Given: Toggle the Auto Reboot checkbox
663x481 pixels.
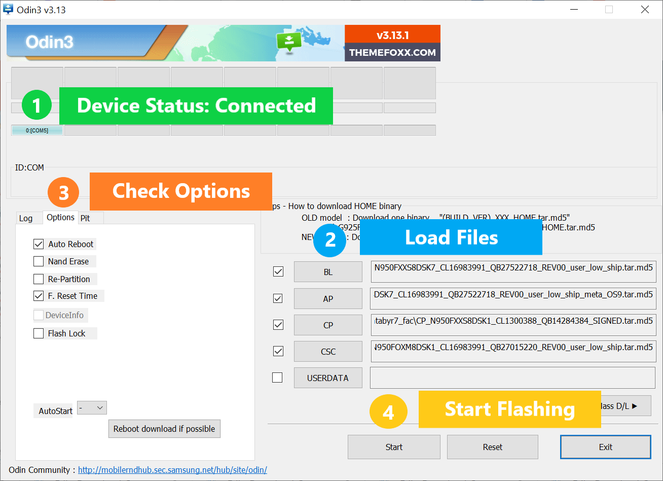Looking at the screenshot, I should tap(39, 244).
